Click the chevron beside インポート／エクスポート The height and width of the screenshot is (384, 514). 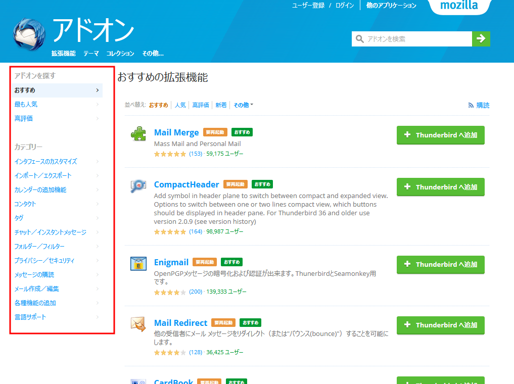point(98,175)
